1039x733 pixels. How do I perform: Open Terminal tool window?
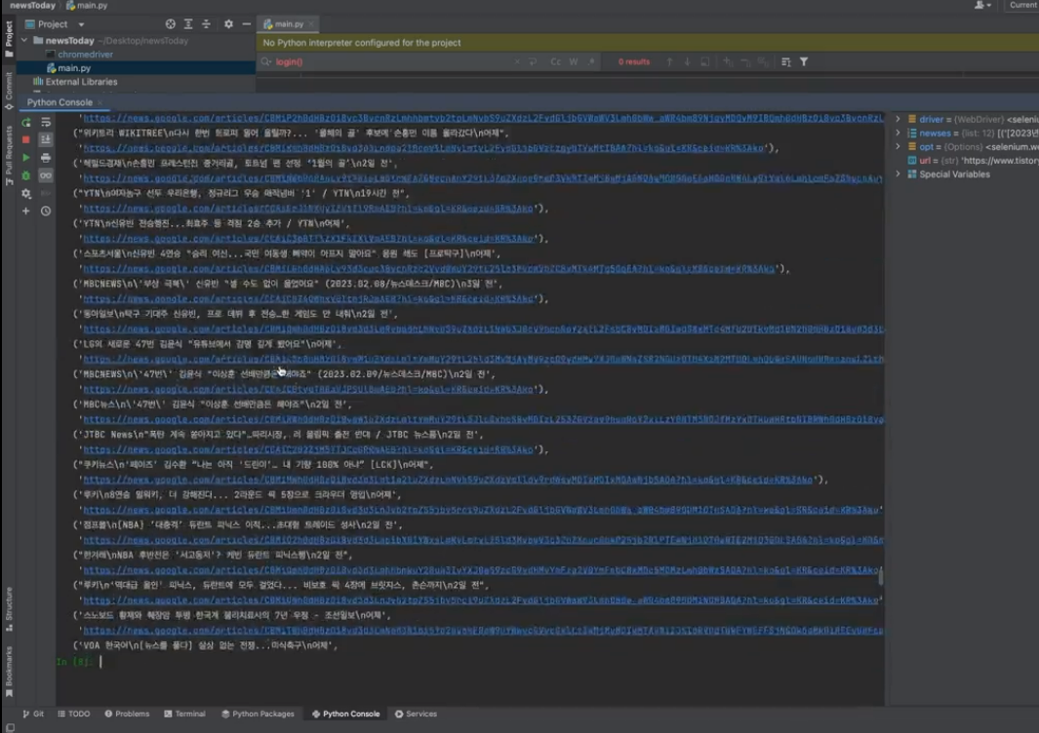[184, 714]
